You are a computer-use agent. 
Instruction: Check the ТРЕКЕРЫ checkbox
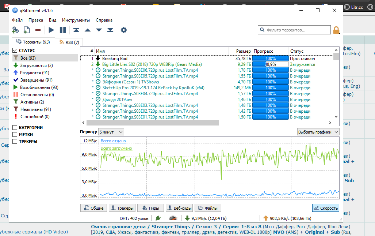[15, 142]
